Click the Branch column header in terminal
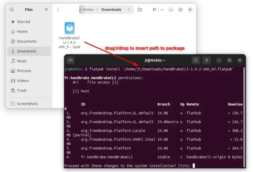 [164, 104]
